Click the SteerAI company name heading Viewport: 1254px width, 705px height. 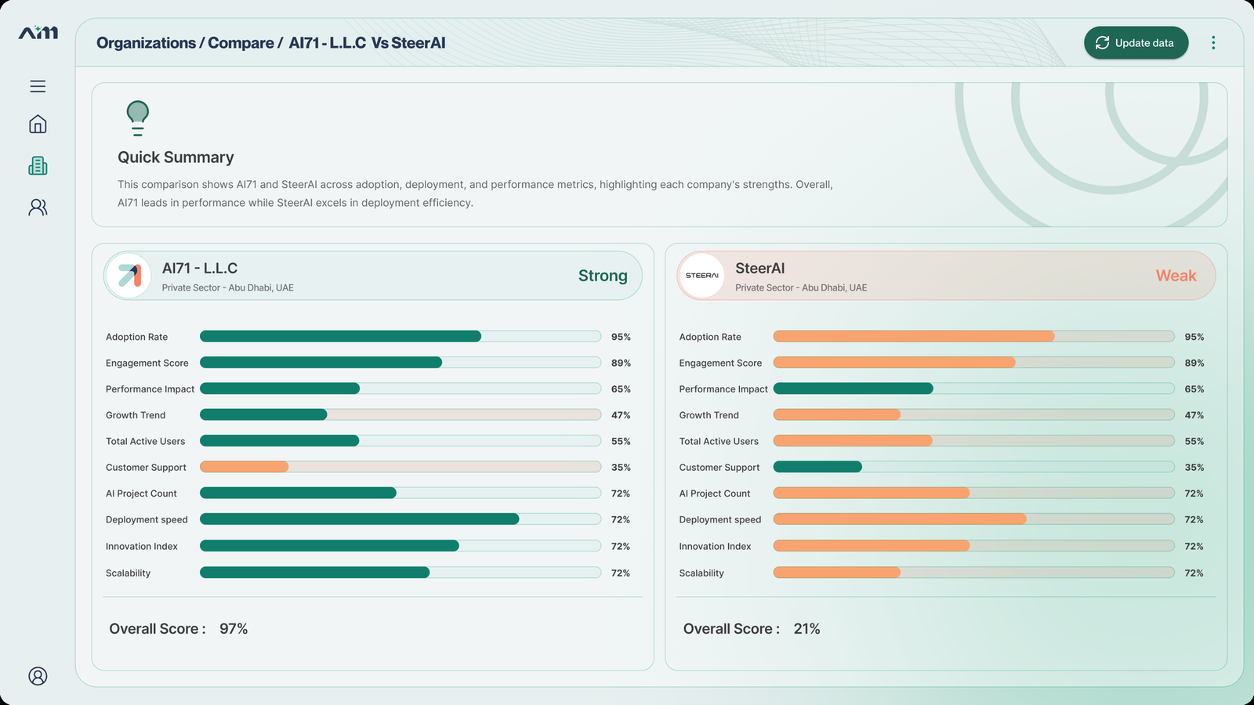pyautogui.click(x=759, y=268)
